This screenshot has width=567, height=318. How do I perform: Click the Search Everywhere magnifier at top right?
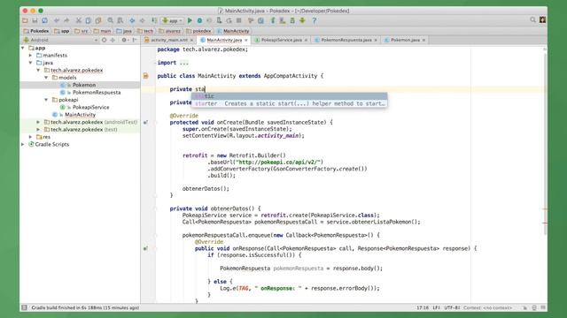click(533, 19)
